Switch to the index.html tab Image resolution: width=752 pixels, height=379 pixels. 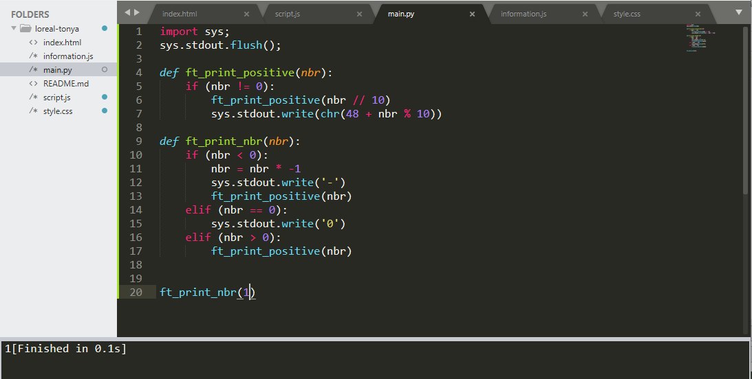180,14
